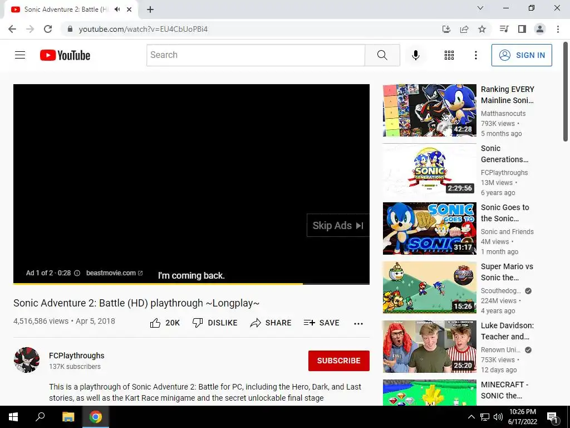Share this page icon in Chrome
Screen dimensions: 570x428
464,29
